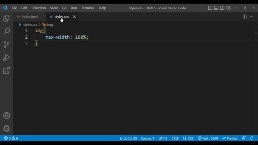Image resolution: width=258 pixels, height=145 pixels.
Task: Split the editor to the right
Action: click(x=245, y=17)
